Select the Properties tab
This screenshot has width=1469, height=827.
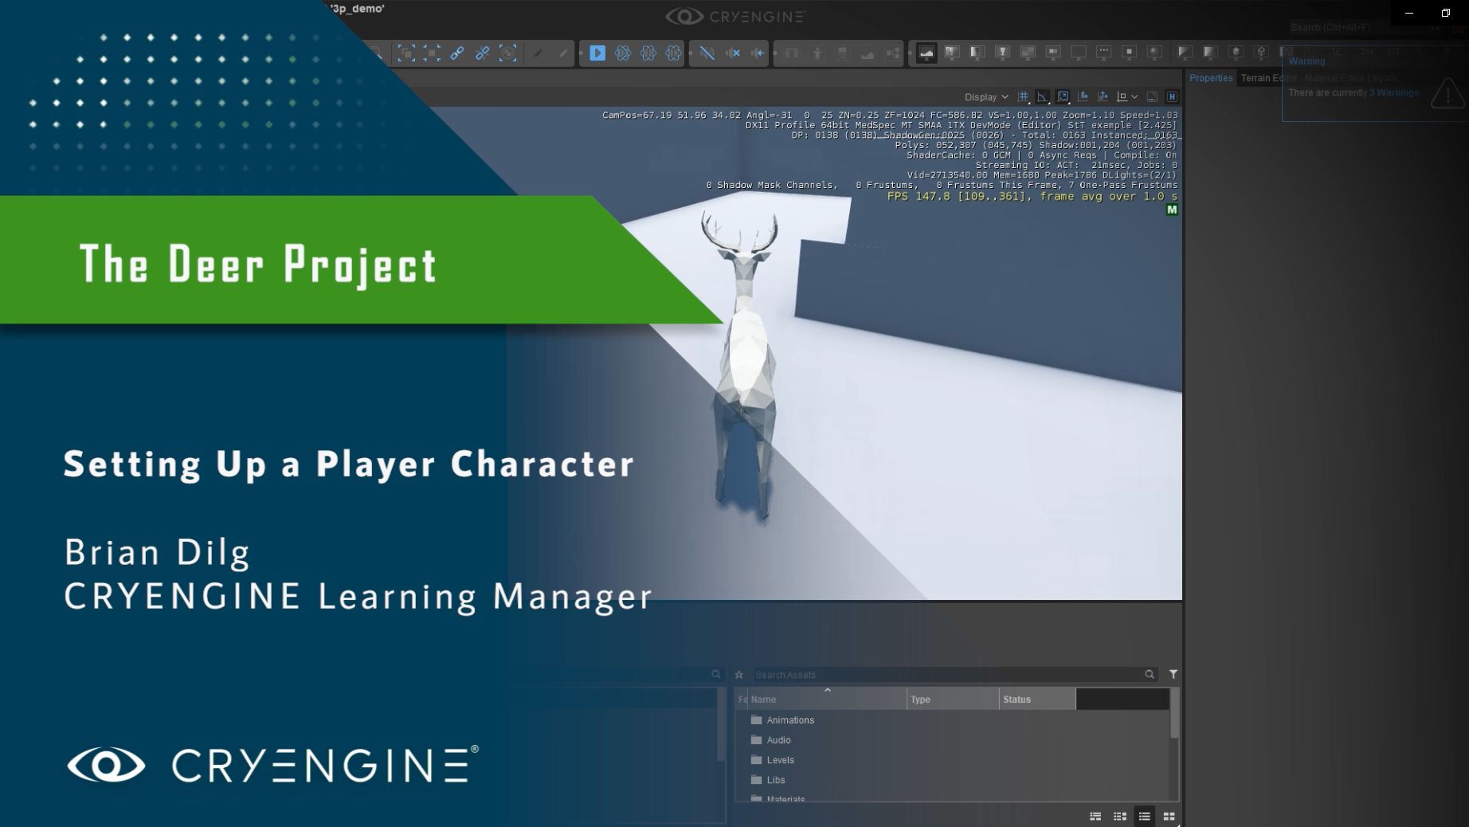[1210, 78]
